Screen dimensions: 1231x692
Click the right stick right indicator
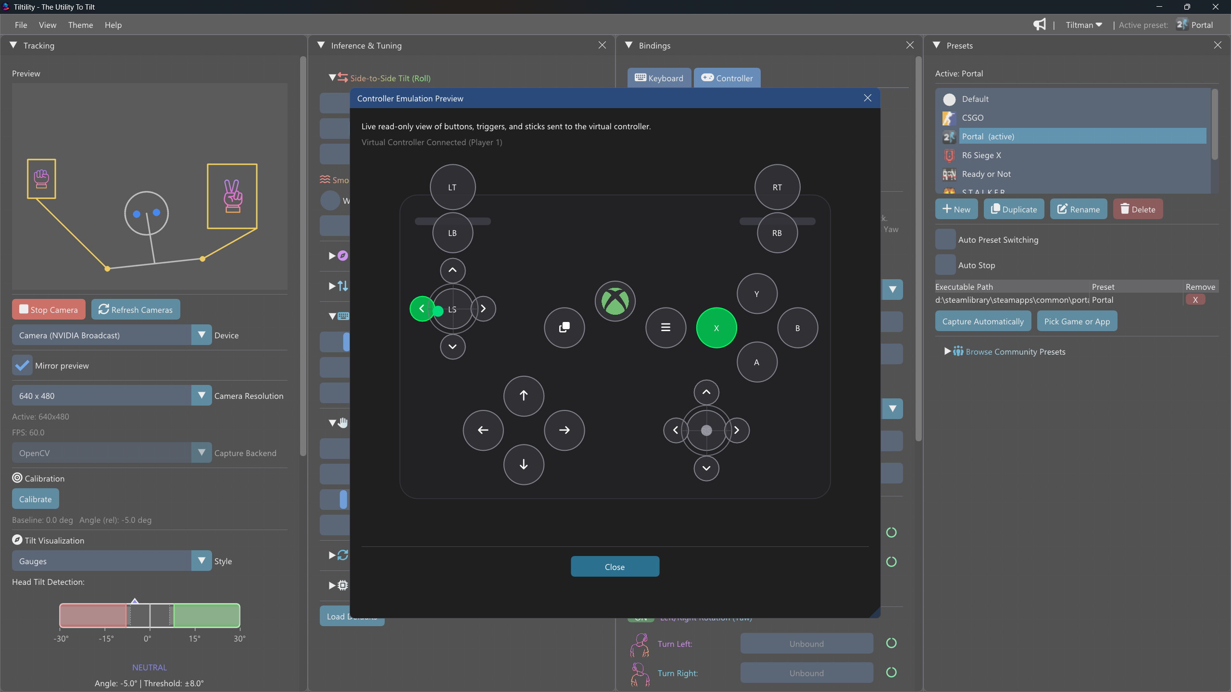click(737, 430)
